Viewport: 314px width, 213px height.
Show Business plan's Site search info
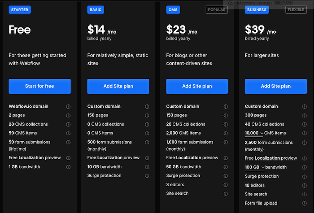(305, 194)
